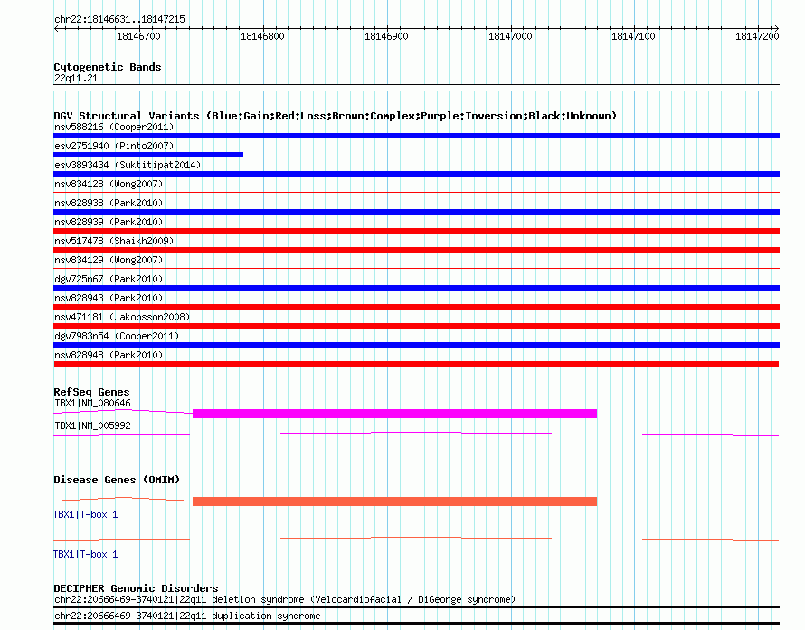Click ruler tick label 18147000
The image size is (805, 630).
tap(510, 36)
